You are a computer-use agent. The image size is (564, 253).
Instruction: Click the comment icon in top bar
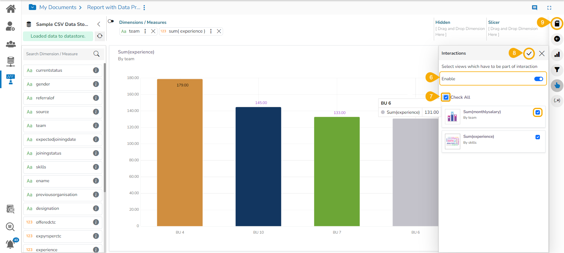click(534, 8)
